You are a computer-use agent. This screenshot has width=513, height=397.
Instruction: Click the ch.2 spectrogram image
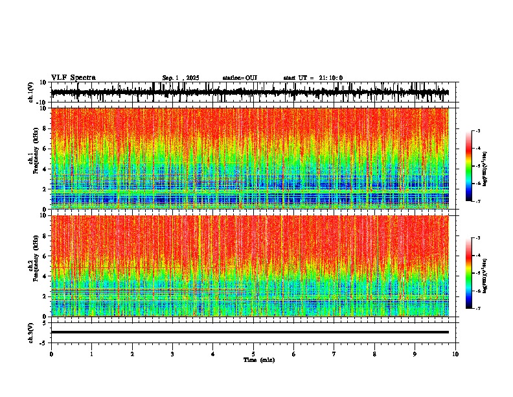250,266
